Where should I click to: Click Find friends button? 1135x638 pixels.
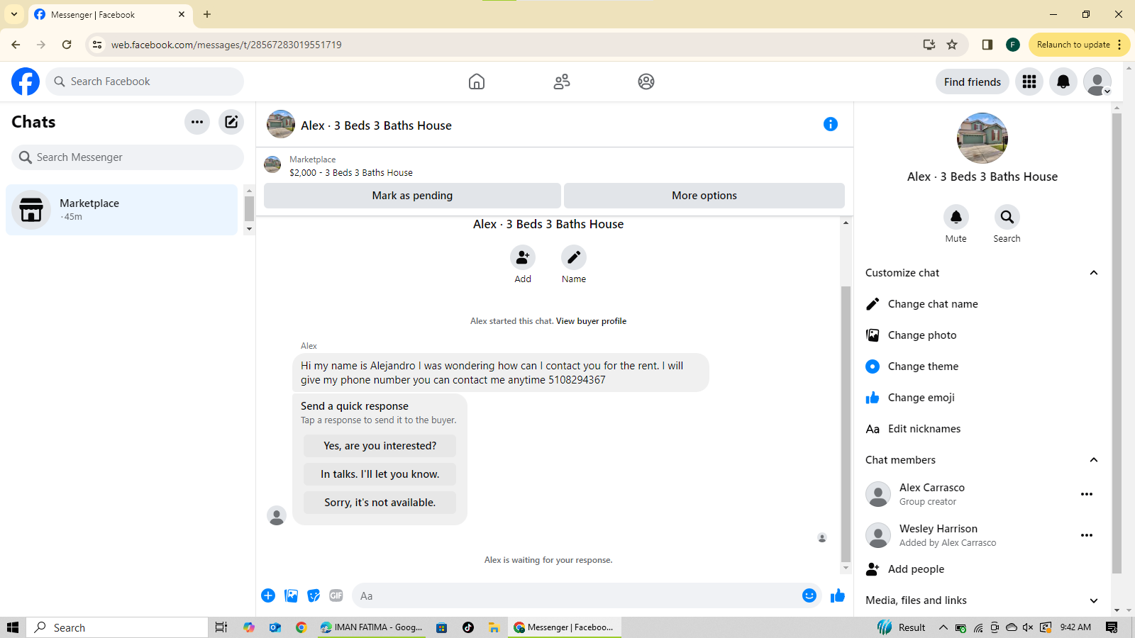pos(973,82)
